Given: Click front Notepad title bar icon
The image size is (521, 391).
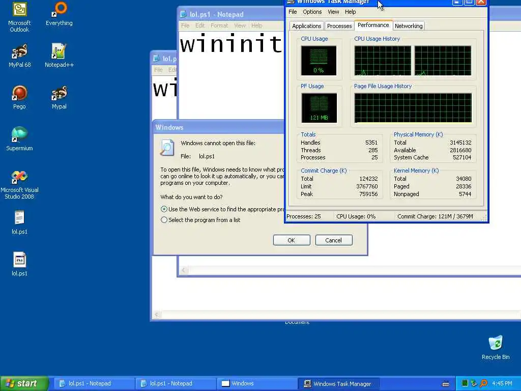Looking at the screenshot, I should pyautogui.click(x=183, y=14).
